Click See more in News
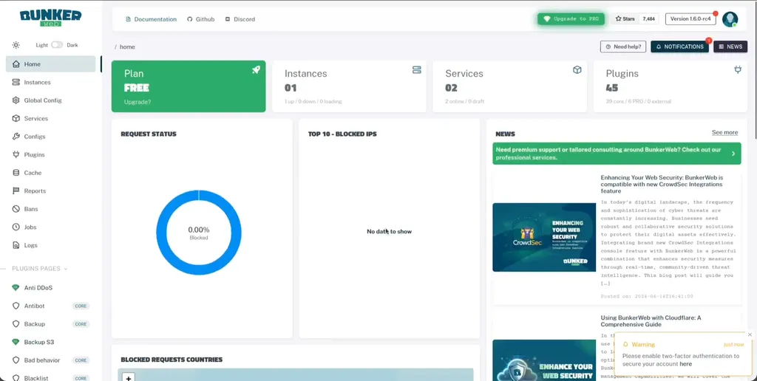The height and width of the screenshot is (381, 757). [724, 133]
